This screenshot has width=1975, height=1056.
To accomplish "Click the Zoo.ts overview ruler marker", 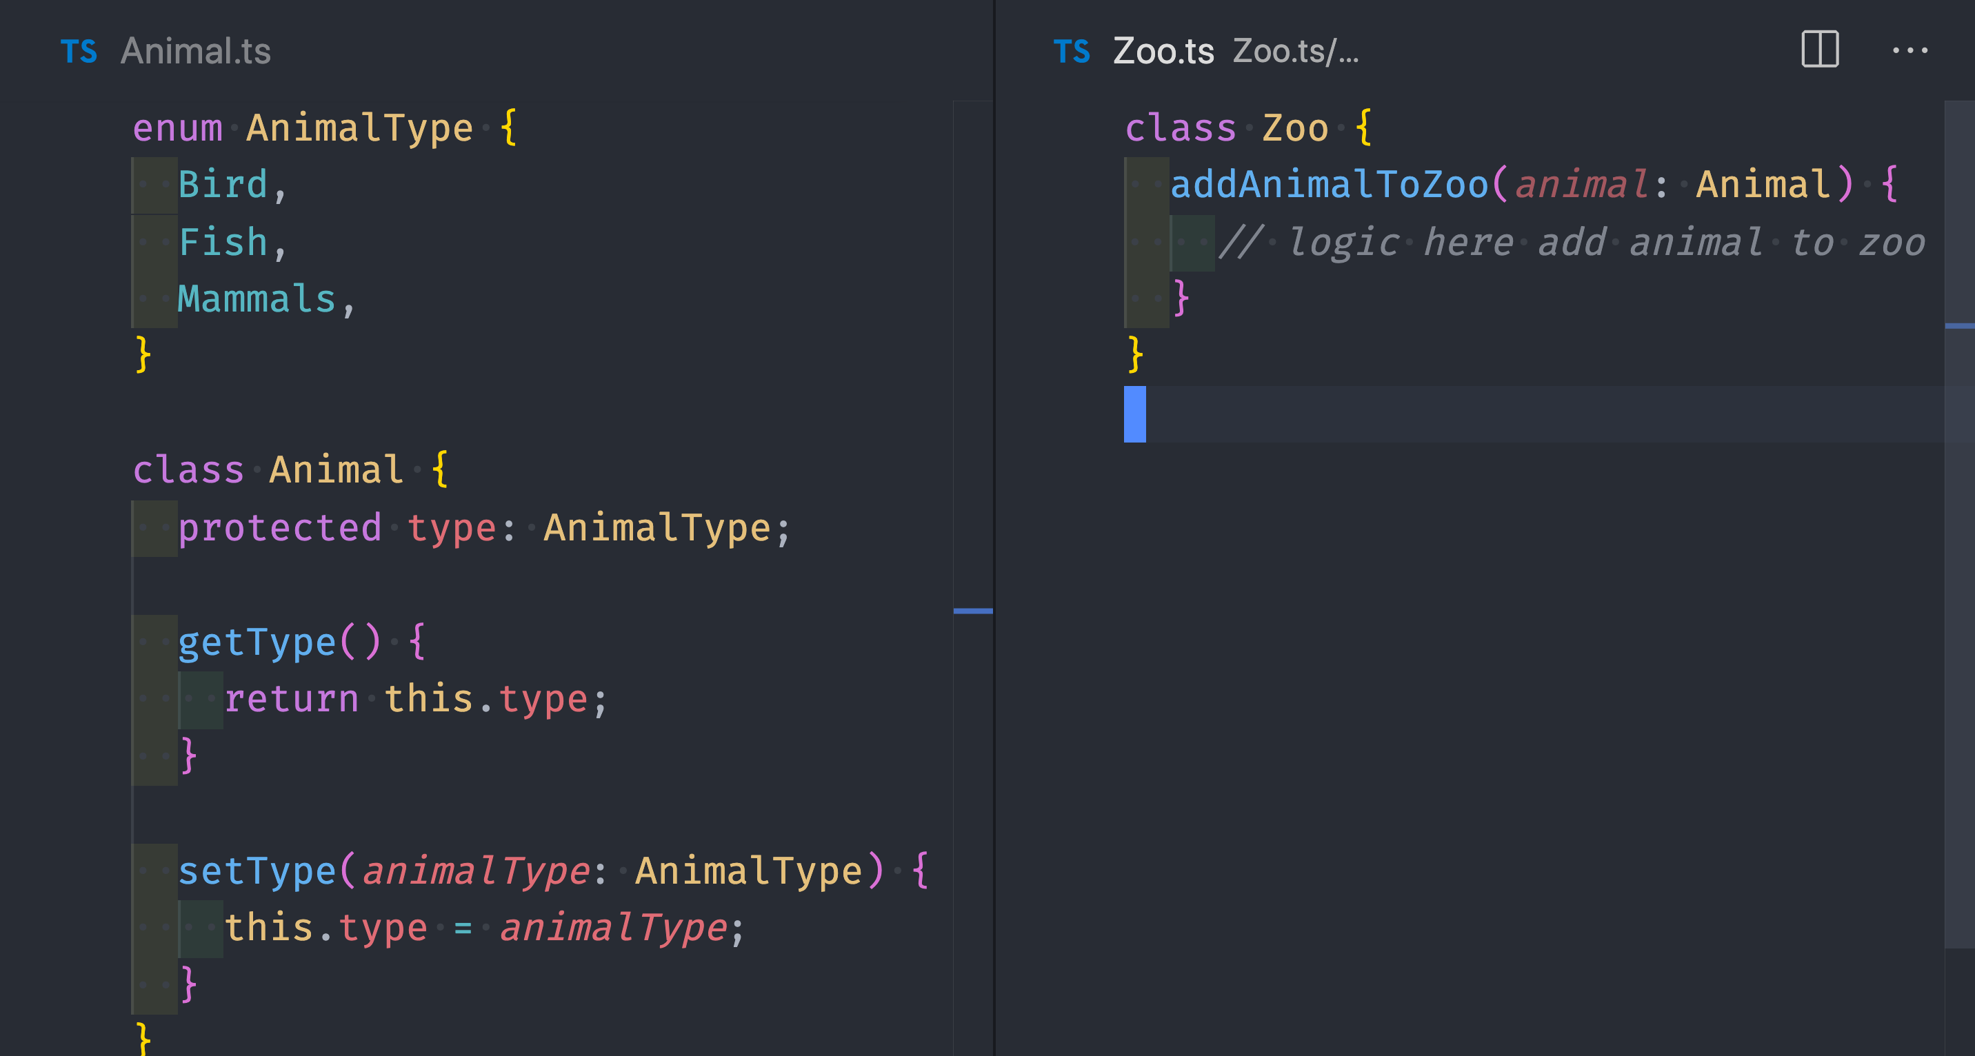I will pyautogui.click(x=1960, y=325).
